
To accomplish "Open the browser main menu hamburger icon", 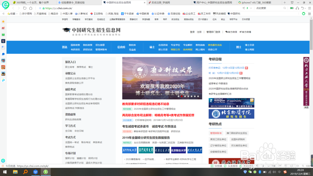I will pyautogui.click(x=310, y=8).
